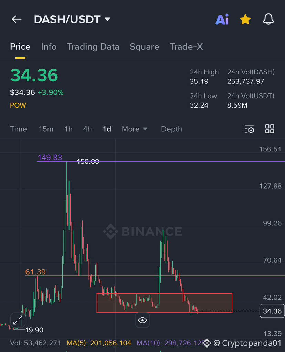Viewport: 285px width, 352px height.
Task: Open the Square tab
Action: pos(145,47)
